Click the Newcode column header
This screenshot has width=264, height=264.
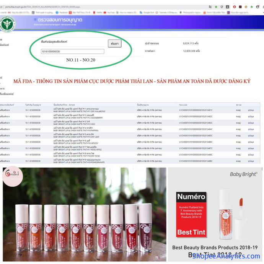point(183,104)
